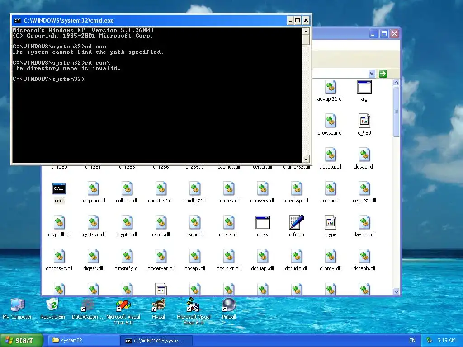Click the cmd window's scroll down arrow

(306, 159)
